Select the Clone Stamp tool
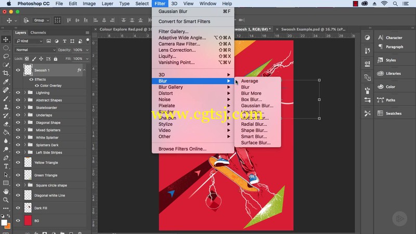 (x=6, y=107)
